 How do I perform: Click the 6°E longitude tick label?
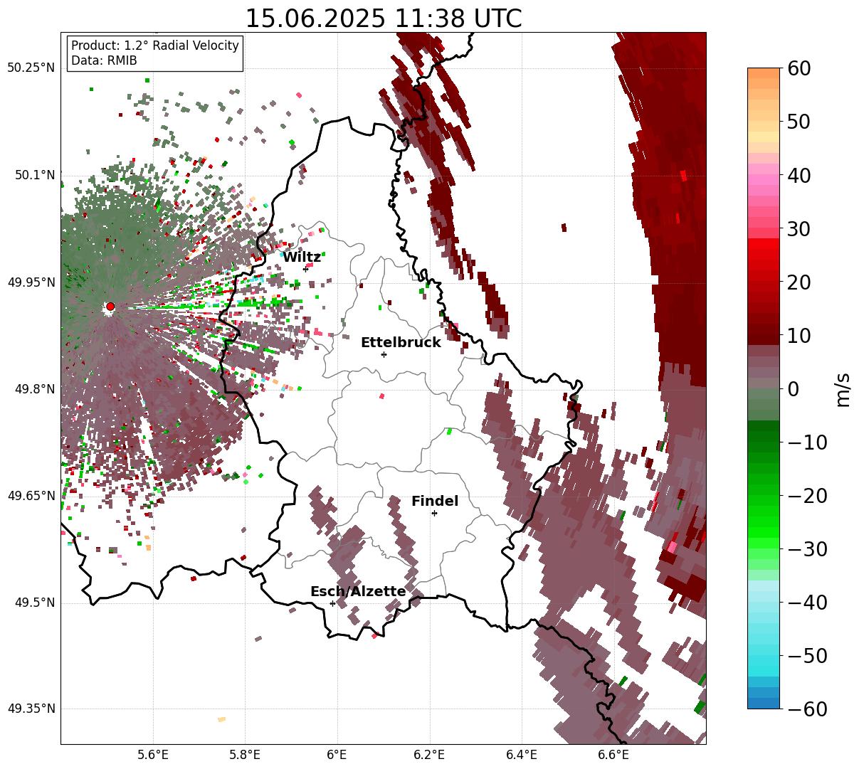[337, 754]
